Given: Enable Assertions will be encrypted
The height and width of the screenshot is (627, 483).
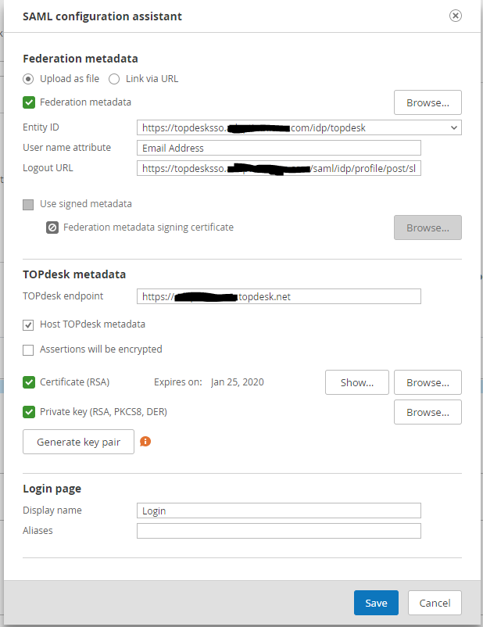Looking at the screenshot, I should click(28, 349).
